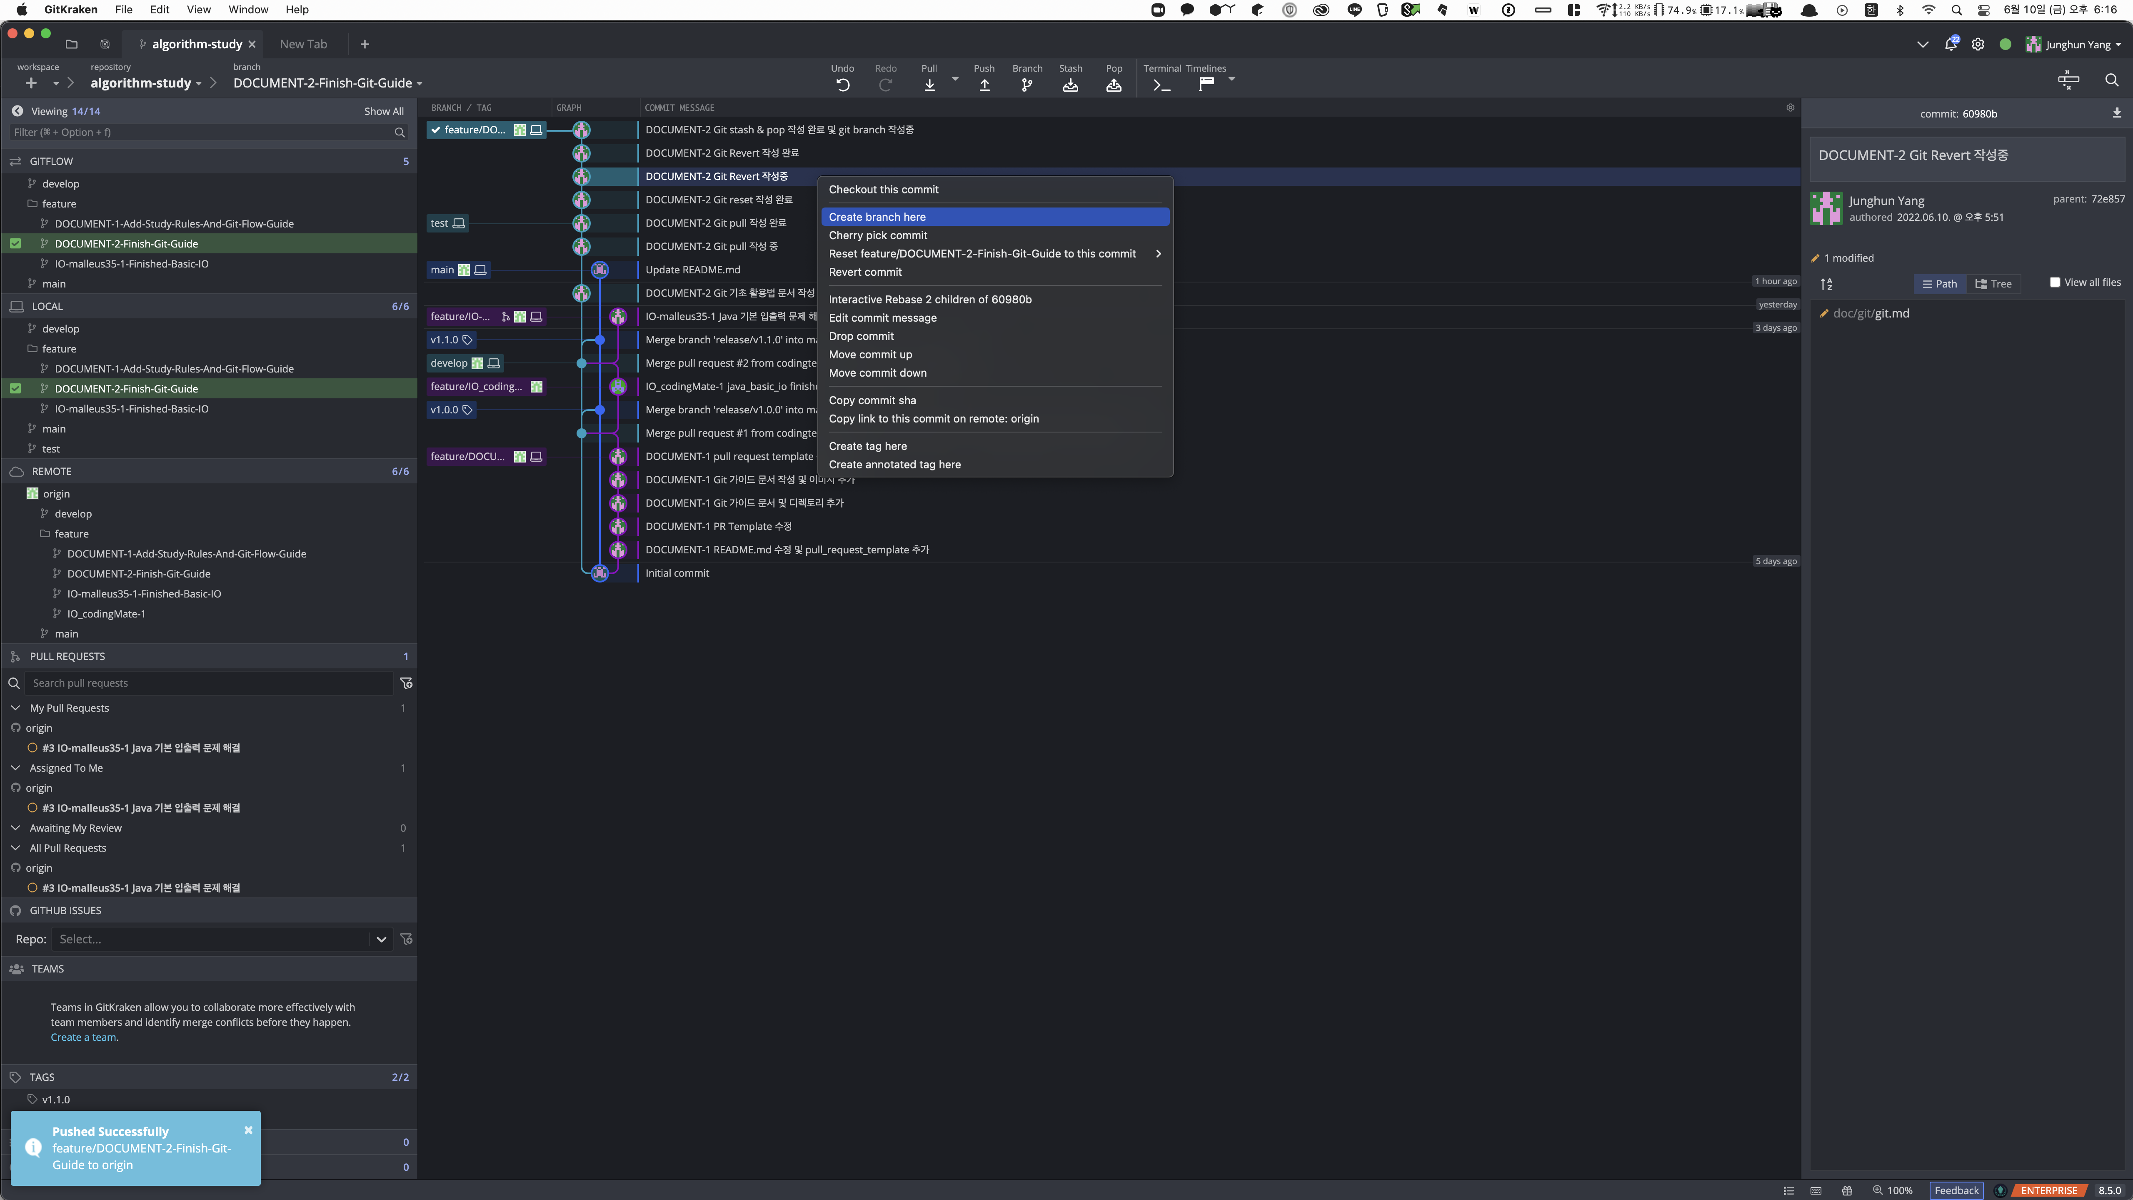The width and height of the screenshot is (2133, 1200).
Task: Click Show All in left panel
Action: (x=383, y=111)
